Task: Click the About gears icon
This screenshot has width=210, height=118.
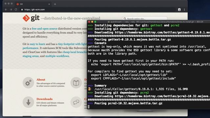Action: point(28,83)
